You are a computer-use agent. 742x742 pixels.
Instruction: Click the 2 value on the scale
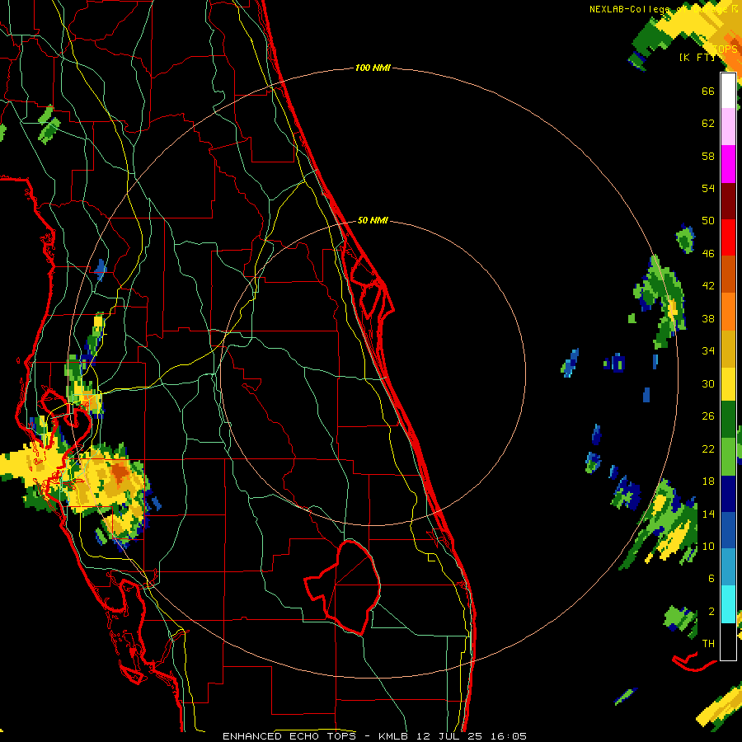point(711,612)
